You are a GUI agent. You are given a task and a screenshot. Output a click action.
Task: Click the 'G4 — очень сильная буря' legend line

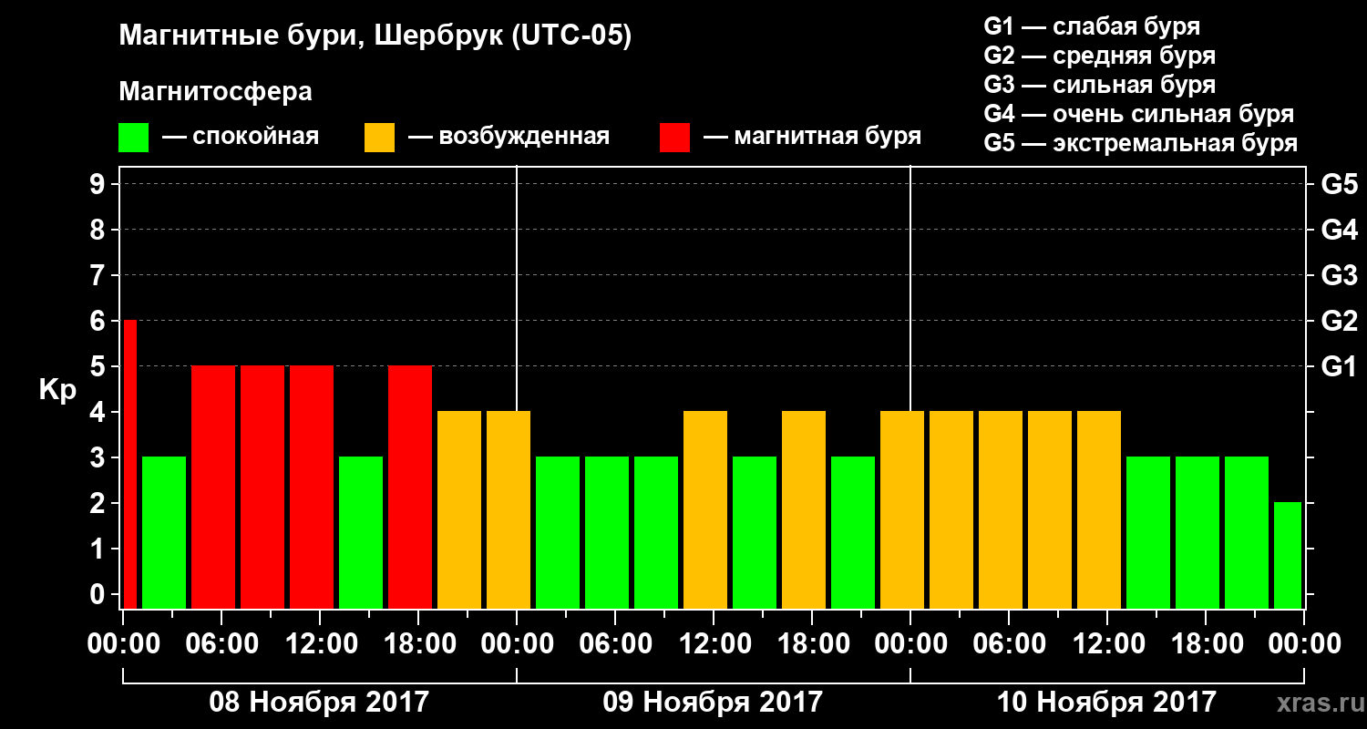click(1138, 114)
